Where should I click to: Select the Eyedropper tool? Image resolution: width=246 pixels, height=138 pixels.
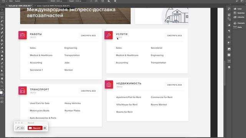point(2,29)
